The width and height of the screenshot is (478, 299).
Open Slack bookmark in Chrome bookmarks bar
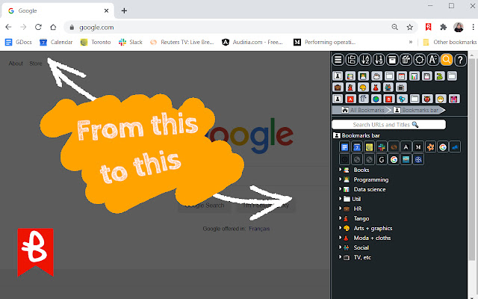click(x=131, y=42)
